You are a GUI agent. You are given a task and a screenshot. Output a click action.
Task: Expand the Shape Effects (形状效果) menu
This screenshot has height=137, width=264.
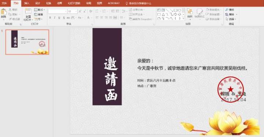(x=213, y=19)
